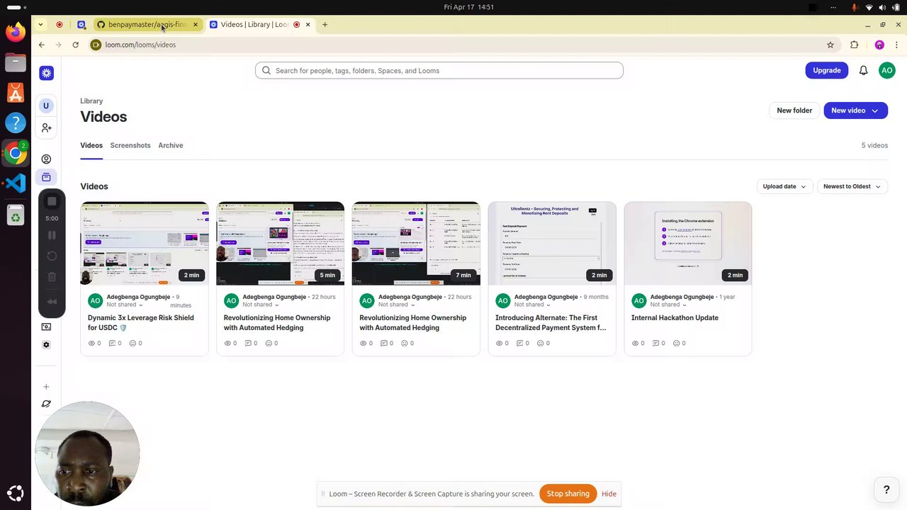This screenshot has width=907, height=510.
Task: Open a new browser tab
Action: click(x=325, y=25)
